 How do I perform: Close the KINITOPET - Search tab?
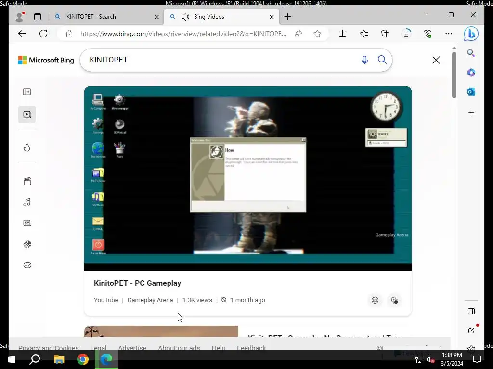point(156,17)
